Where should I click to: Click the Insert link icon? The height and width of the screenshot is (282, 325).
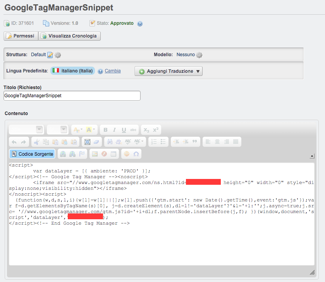tap(63, 154)
